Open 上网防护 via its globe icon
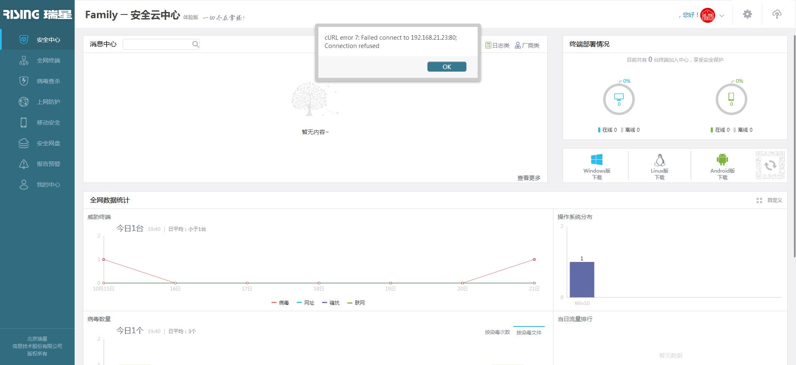 tap(24, 102)
